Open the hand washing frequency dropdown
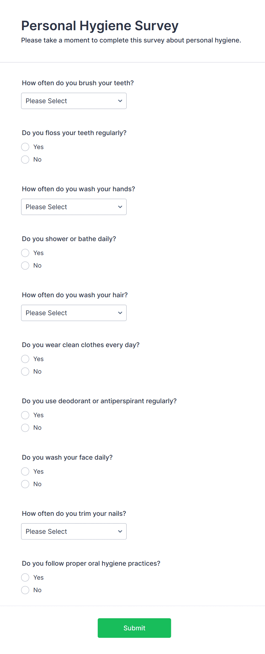The width and height of the screenshot is (265, 654). pos(74,207)
